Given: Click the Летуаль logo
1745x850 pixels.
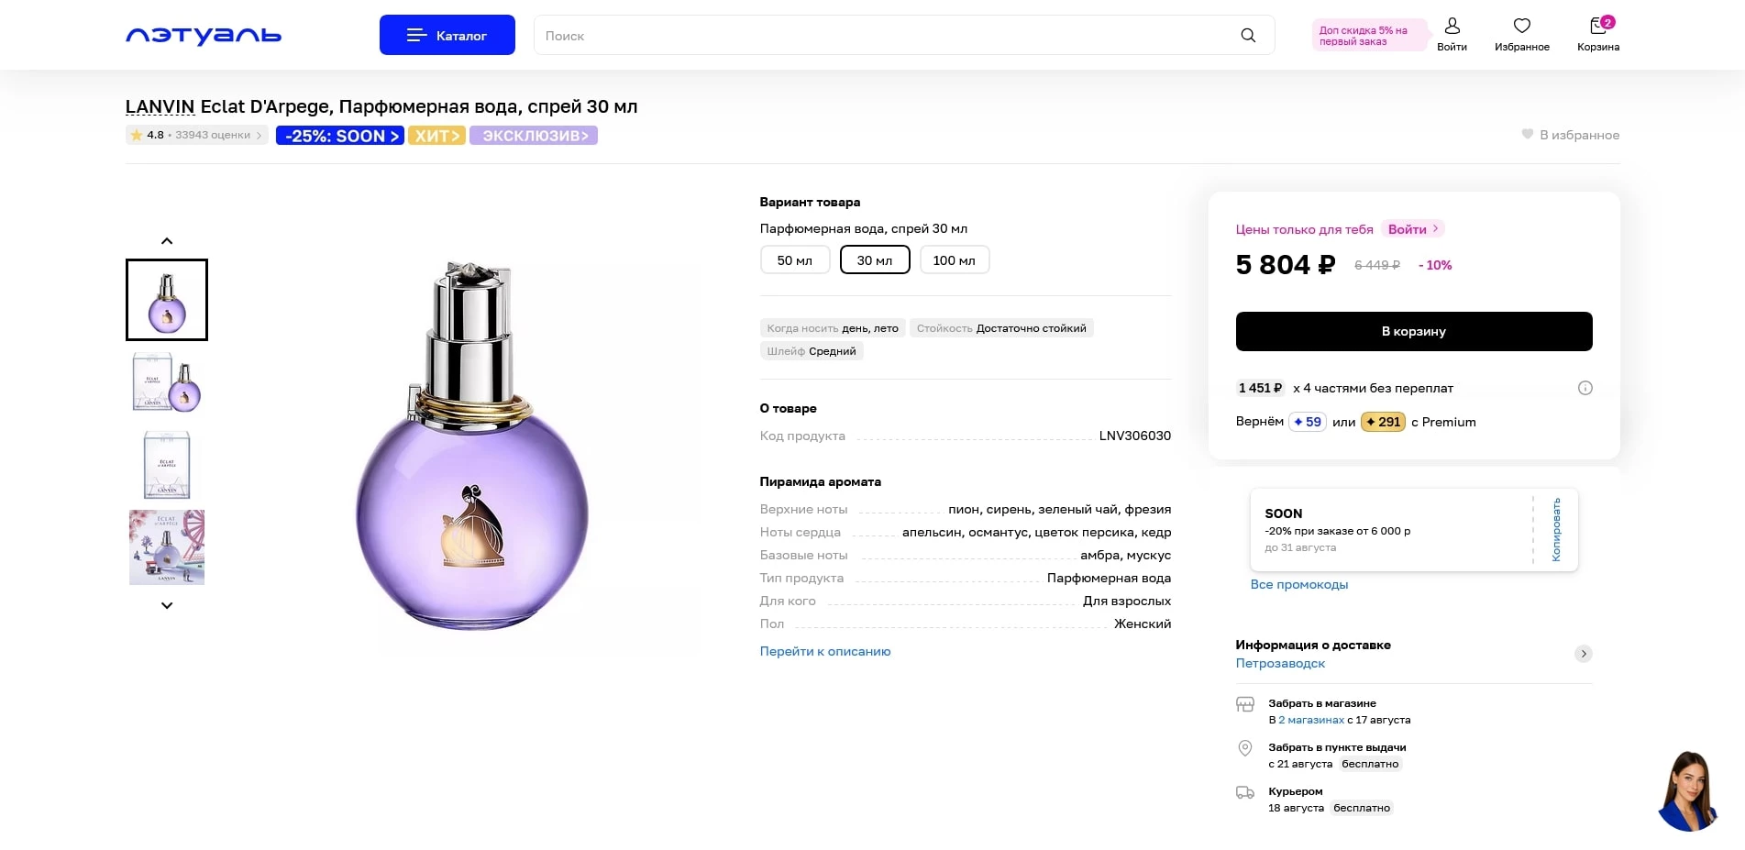Looking at the screenshot, I should pos(204,36).
